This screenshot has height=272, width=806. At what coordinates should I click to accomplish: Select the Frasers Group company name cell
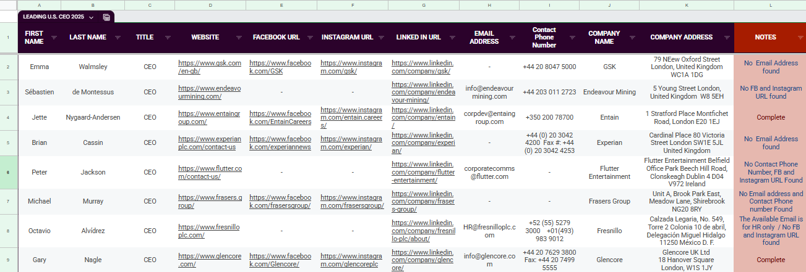point(609,201)
